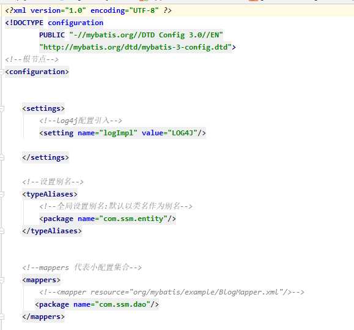Collapse the fold marker beside the opening configuration tag
Viewport: 354px width, 330px height.
[x=2, y=72]
